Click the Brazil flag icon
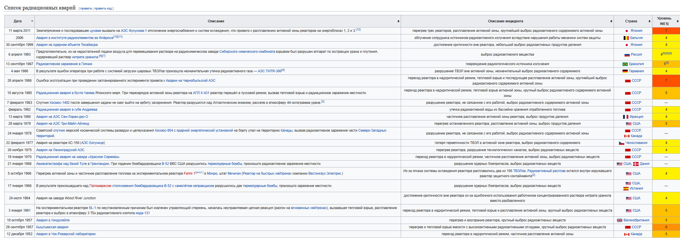Screen dimensions: 680x240 coord(625,64)
